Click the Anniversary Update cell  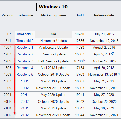[53, 47]
